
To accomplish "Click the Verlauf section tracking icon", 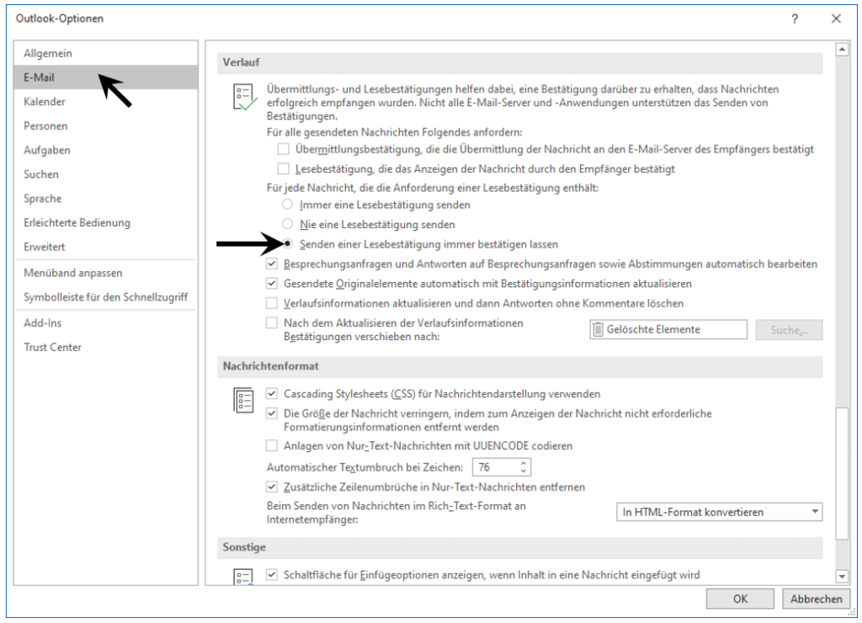I will pos(245,98).
